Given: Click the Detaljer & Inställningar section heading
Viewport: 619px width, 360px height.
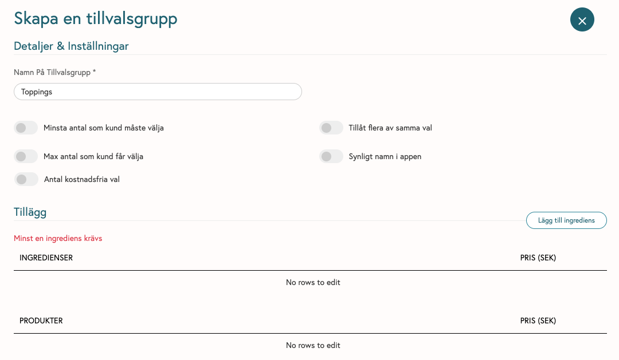Looking at the screenshot, I should point(71,46).
